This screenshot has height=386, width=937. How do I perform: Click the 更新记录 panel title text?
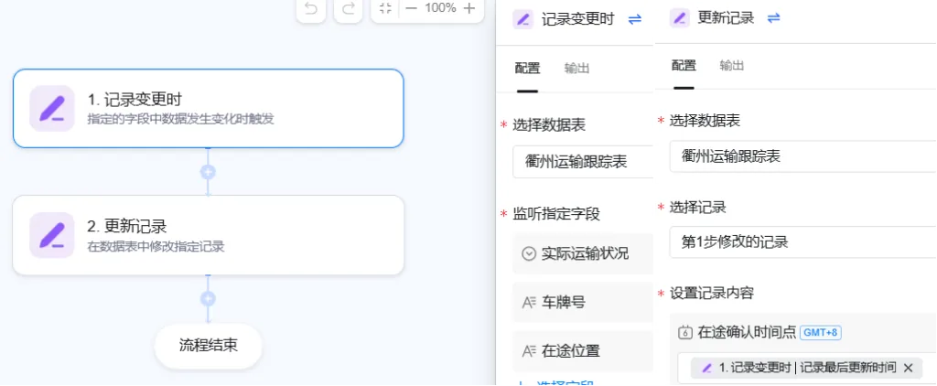(726, 18)
